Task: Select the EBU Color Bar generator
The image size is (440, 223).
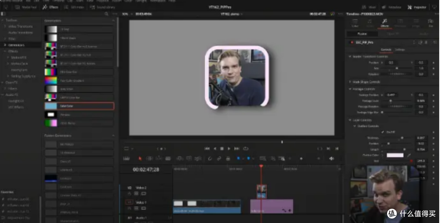Action: 79,72
